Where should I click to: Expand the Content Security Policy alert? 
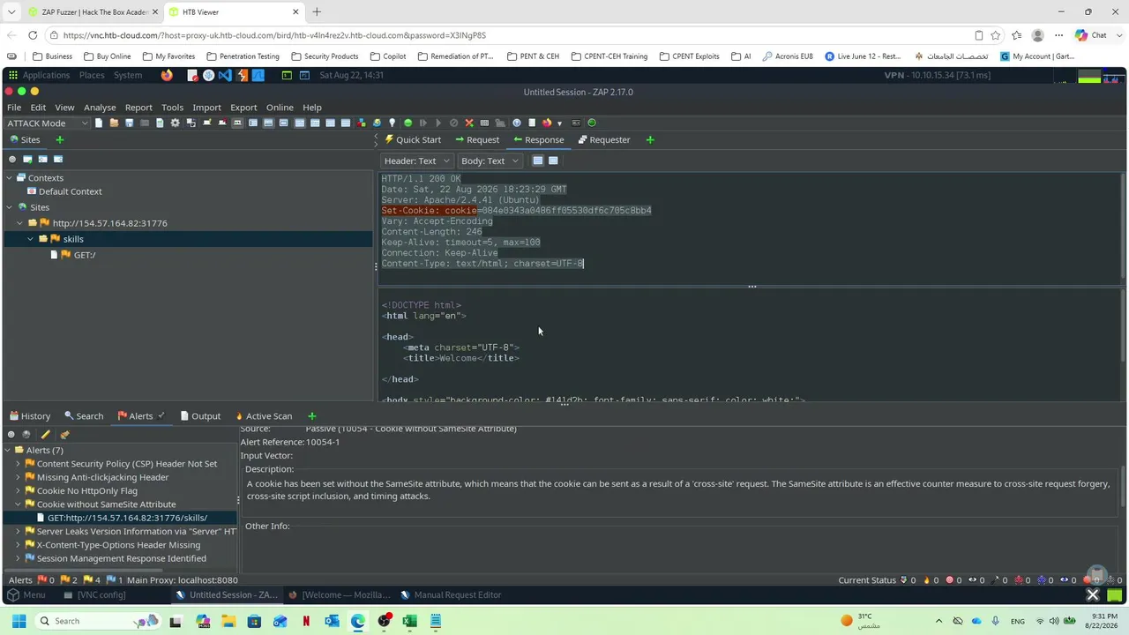[18, 464]
